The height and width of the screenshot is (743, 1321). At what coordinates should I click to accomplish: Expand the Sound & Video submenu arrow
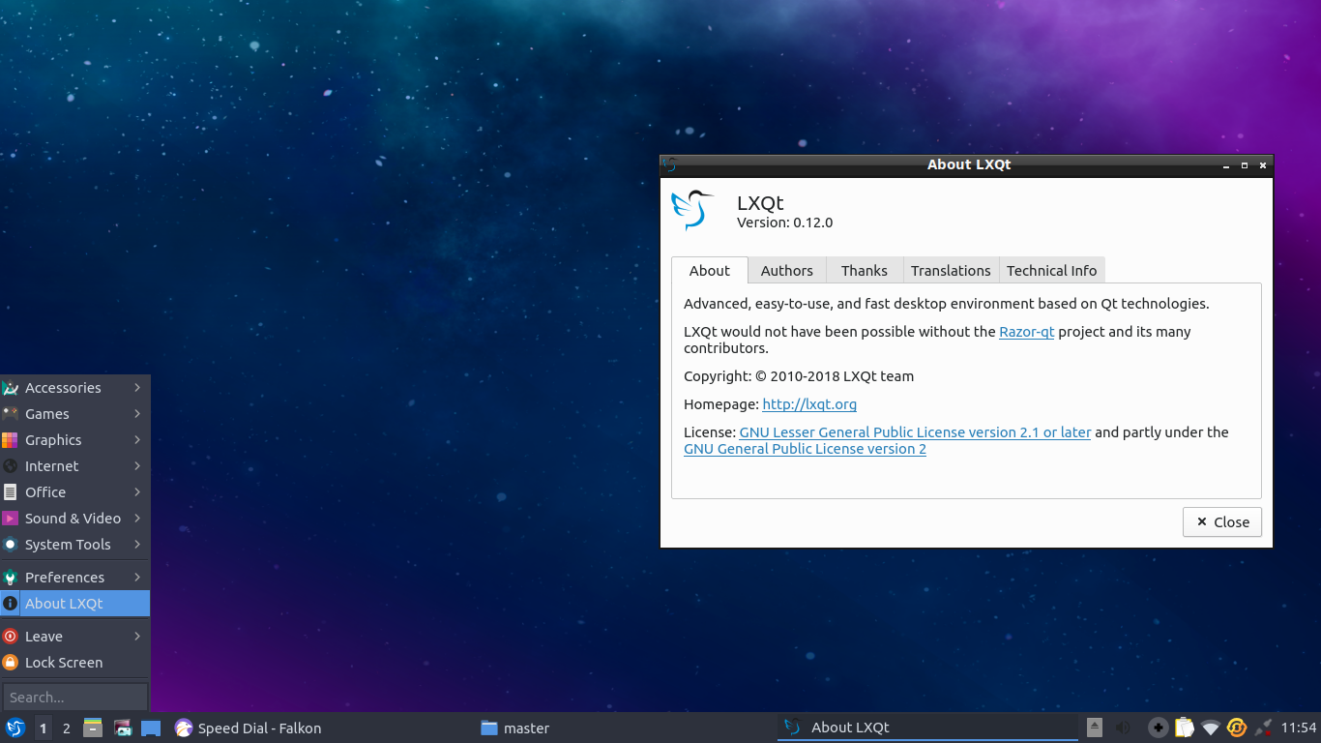tap(137, 519)
